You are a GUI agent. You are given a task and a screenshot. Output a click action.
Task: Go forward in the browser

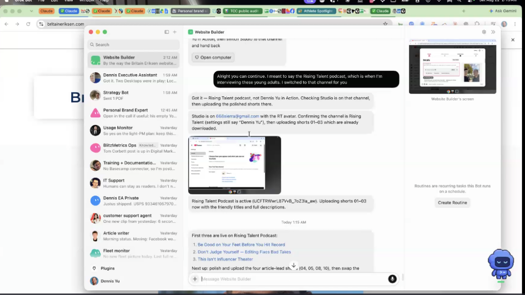(17, 24)
